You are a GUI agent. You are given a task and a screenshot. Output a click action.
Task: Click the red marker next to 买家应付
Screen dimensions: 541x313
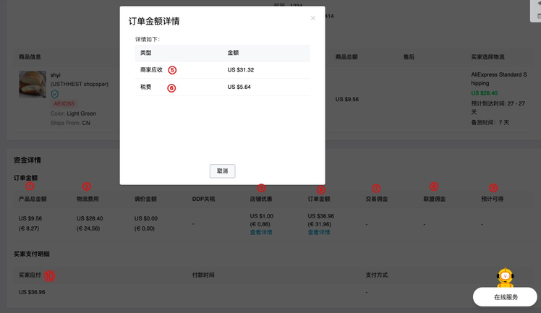(49, 275)
